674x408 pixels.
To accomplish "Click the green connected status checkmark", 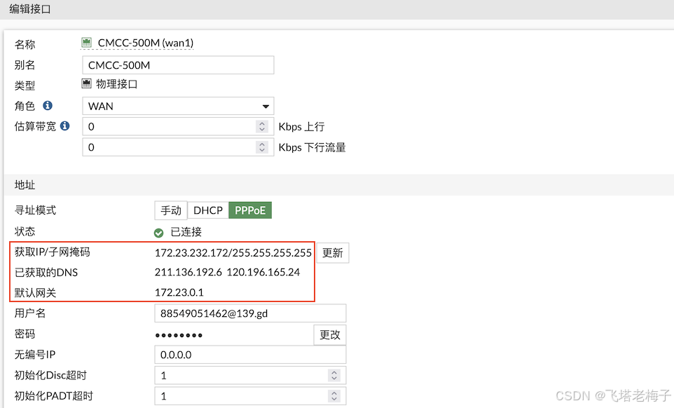I will 158,233.
